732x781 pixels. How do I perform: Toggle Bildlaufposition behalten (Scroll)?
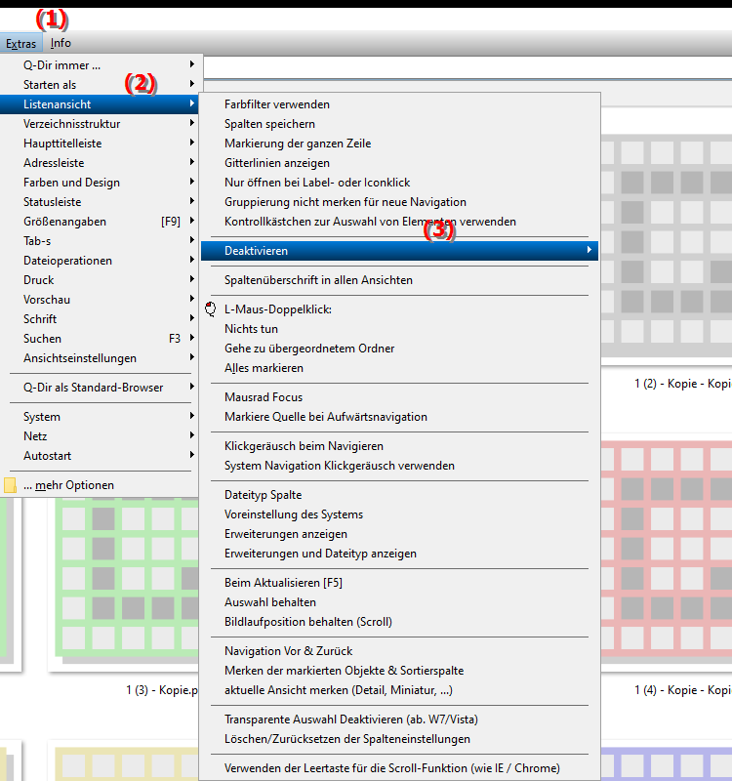(x=399, y=622)
